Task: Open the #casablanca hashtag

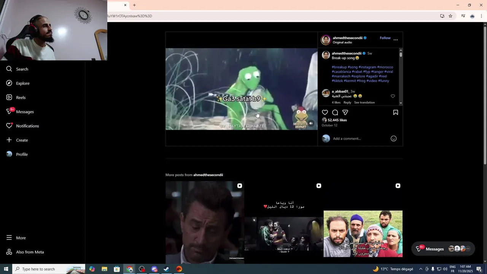Action: pos(341,72)
